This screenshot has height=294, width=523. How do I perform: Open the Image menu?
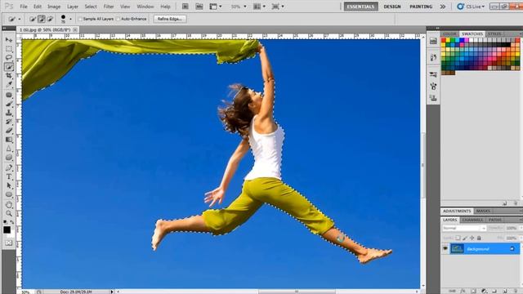(x=54, y=7)
